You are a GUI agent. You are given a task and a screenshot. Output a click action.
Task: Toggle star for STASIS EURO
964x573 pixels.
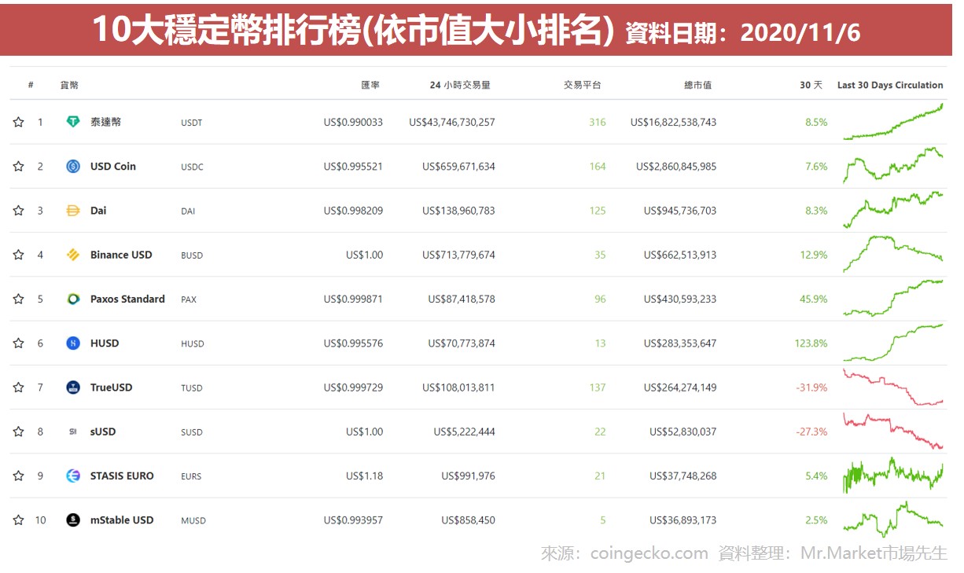18,476
